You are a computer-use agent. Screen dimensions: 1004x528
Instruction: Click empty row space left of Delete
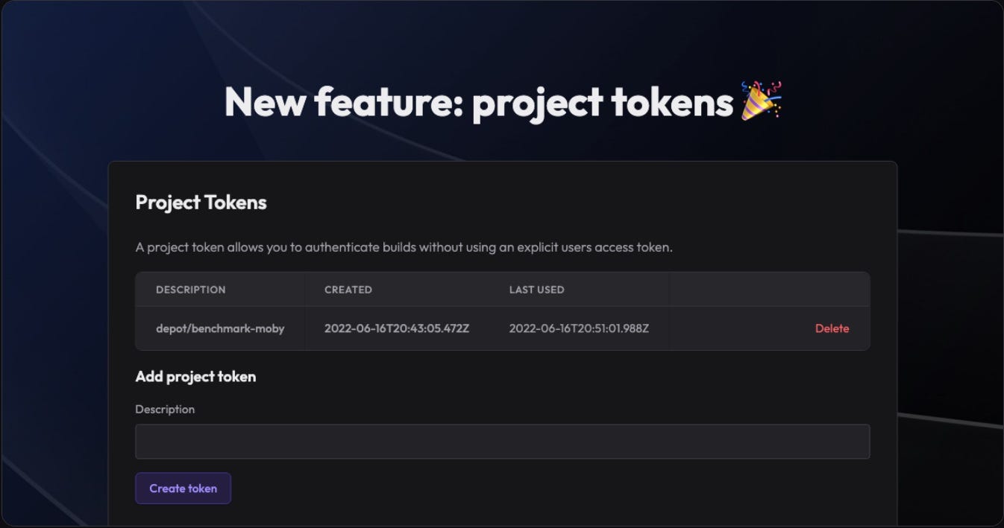[x=738, y=328]
